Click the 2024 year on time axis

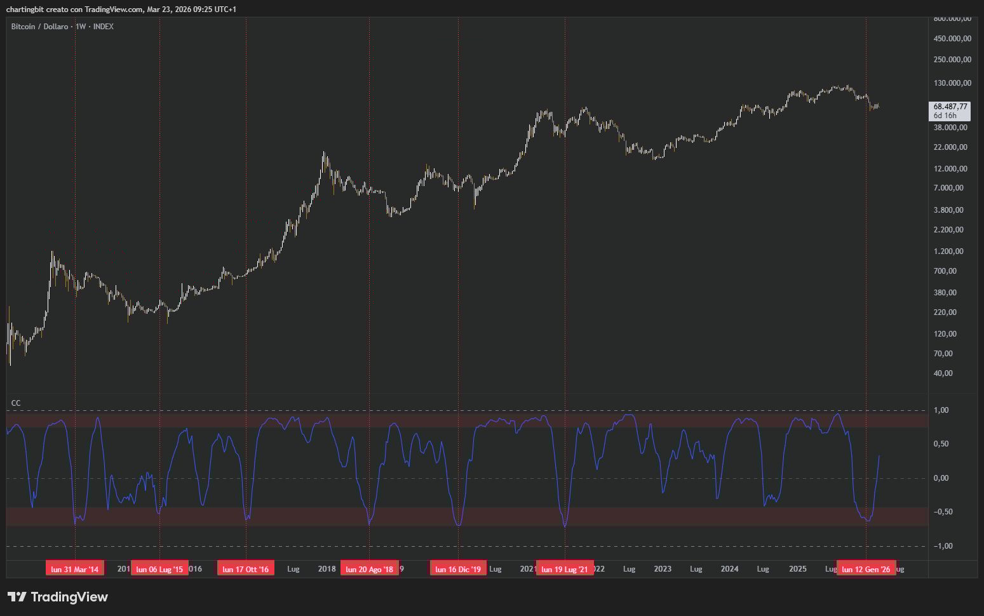pos(730,569)
